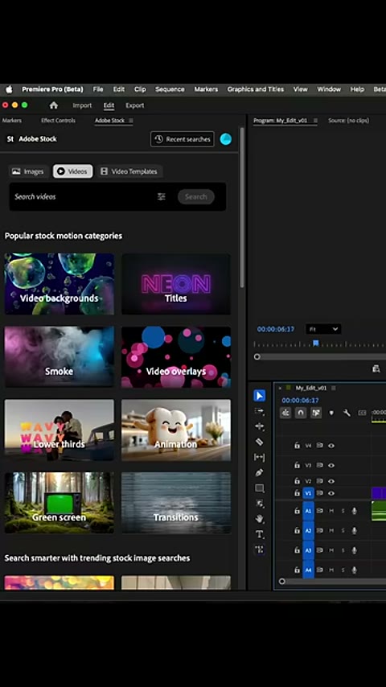
Task: Open the Premiere Pro (Beta) menu
Action: (x=52, y=89)
